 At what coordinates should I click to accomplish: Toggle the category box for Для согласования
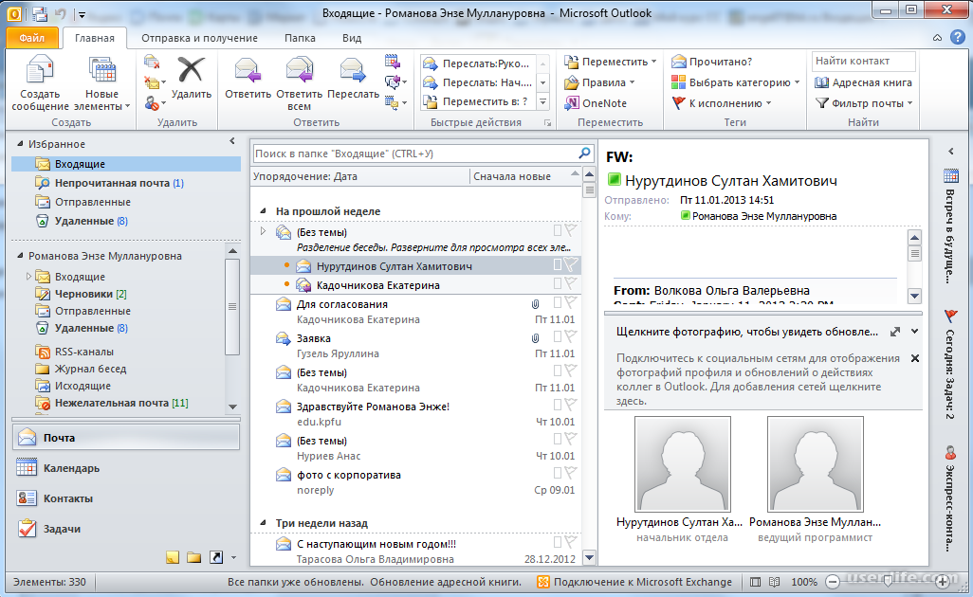558,302
